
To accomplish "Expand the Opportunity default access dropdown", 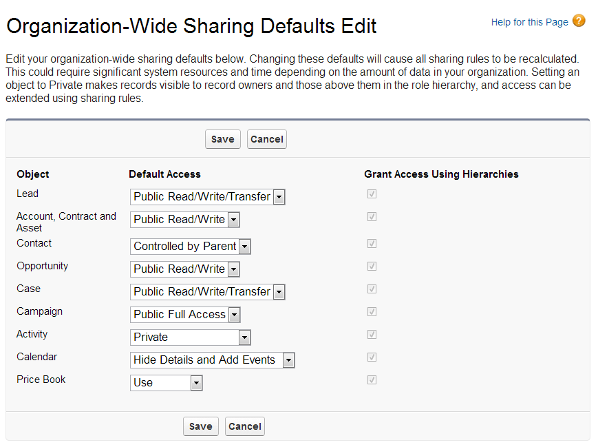I will point(184,269).
